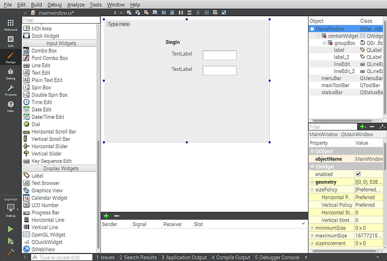The image size is (387, 261).
Task: Apply Lay Out Vertically
Action: tap(173, 12)
